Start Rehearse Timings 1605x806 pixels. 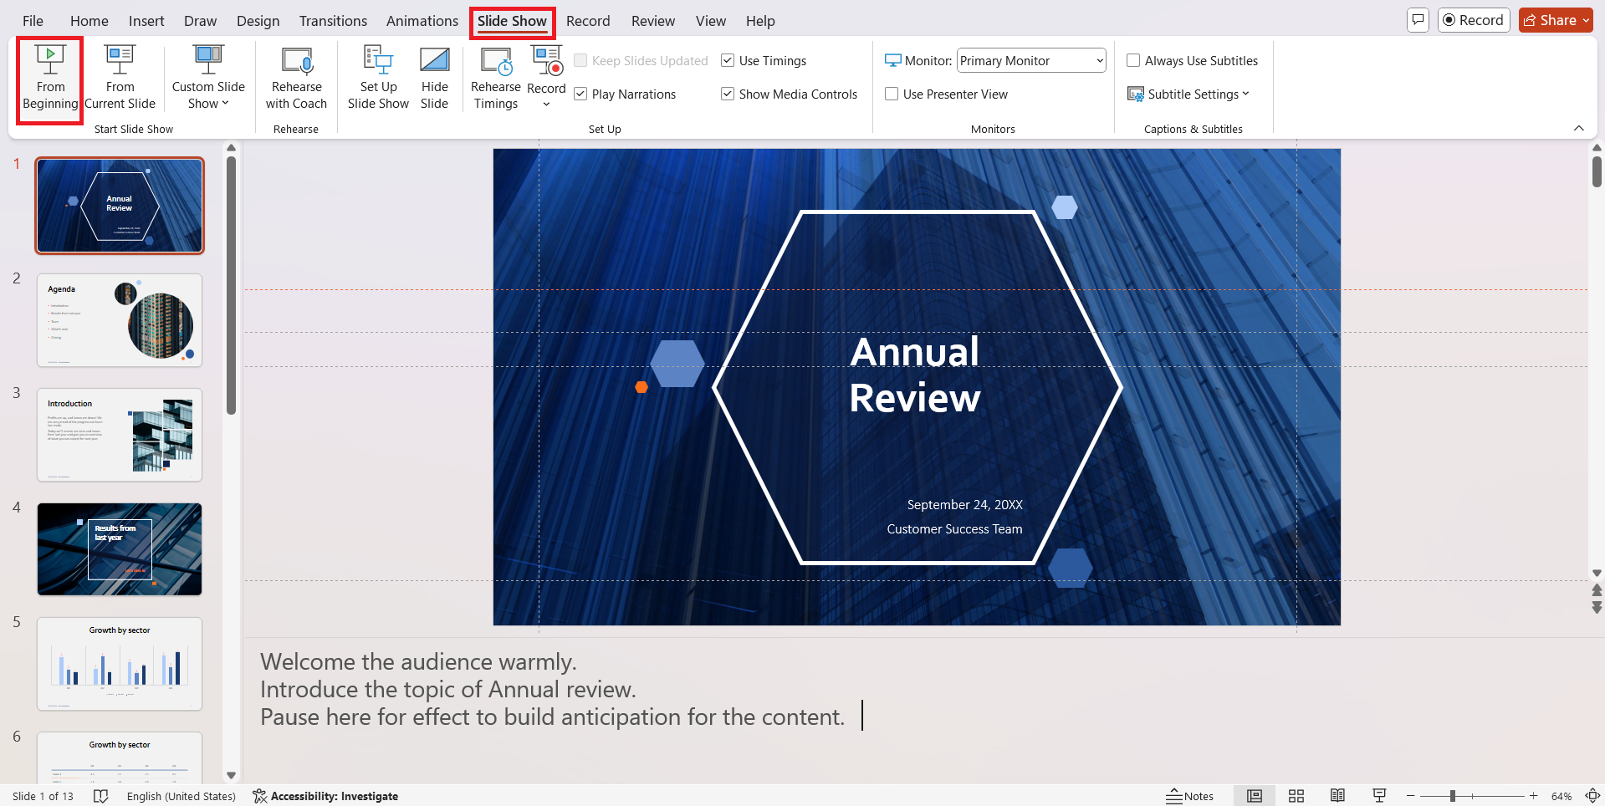(496, 79)
